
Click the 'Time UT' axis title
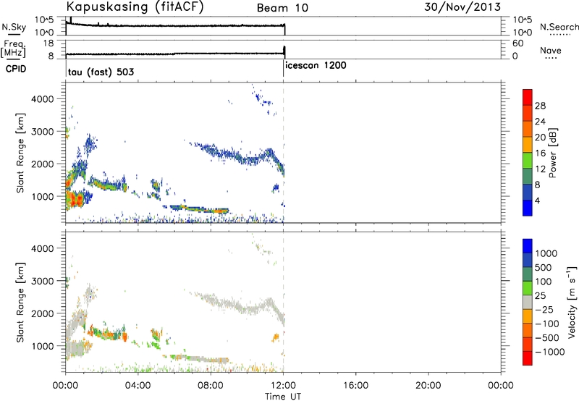(x=283, y=397)
